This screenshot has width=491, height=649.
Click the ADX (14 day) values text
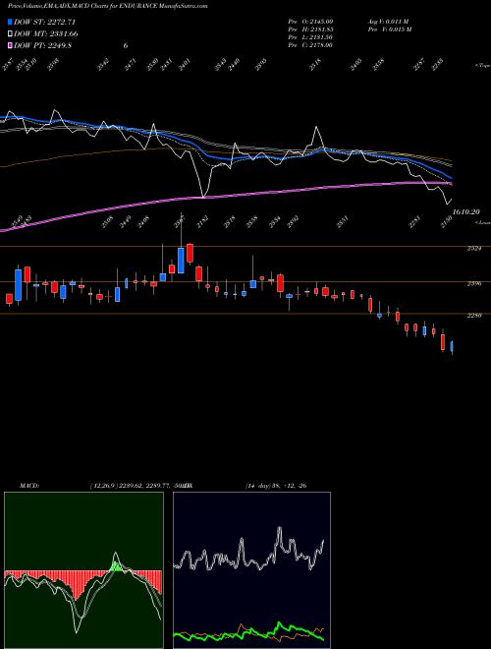point(276,486)
